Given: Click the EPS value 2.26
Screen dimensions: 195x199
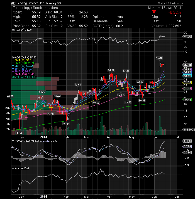Looking at the screenshot, I should click(84, 17).
